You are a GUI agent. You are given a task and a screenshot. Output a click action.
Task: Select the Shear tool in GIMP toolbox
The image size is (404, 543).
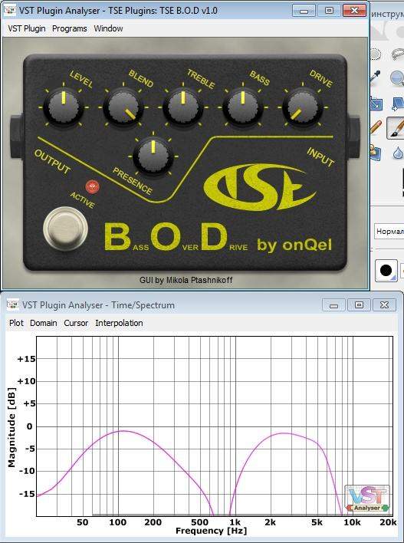pos(398,104)
